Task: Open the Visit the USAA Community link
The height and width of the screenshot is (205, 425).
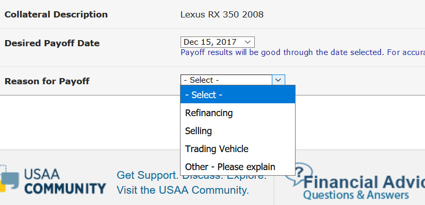Action: pyautogui.click(x=183, y=190)
